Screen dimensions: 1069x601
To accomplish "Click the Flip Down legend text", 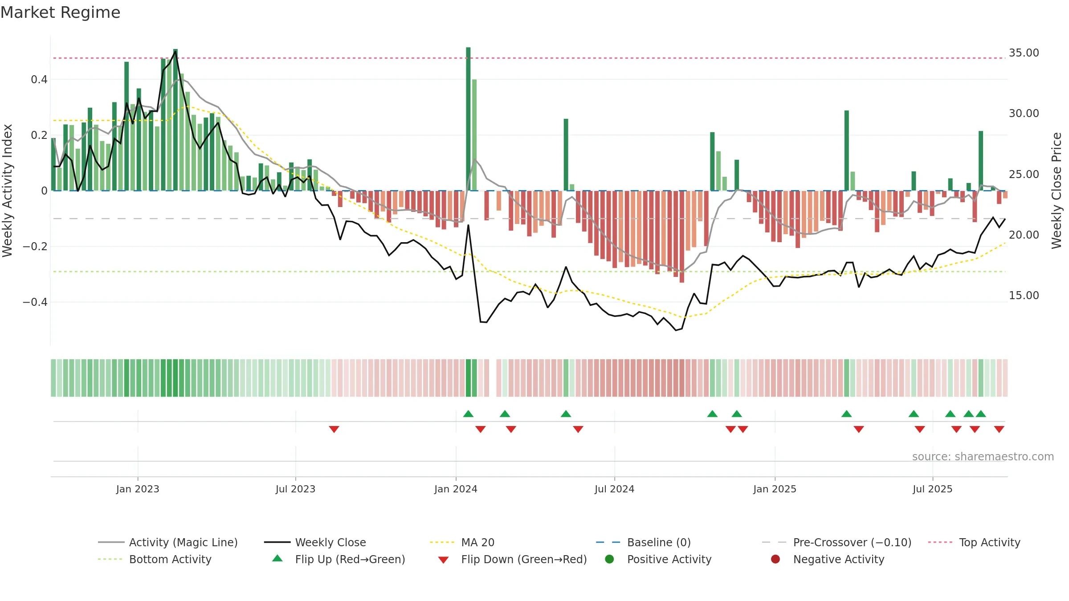I will click(524, 559).
